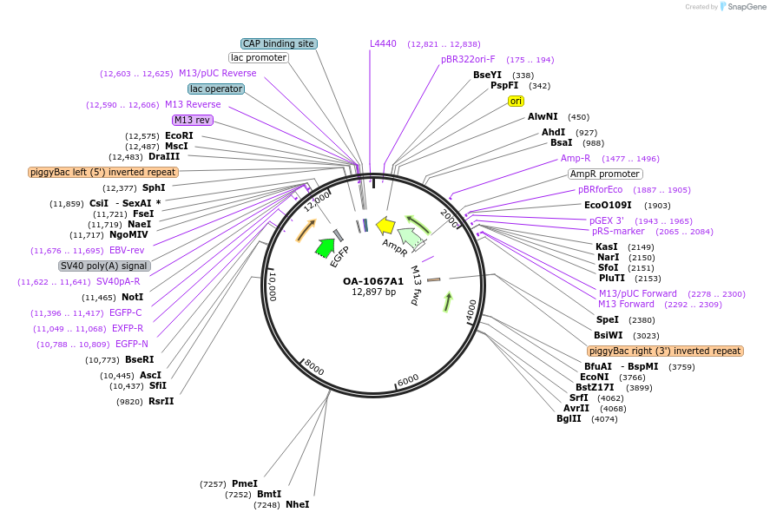Viewport: 770px width, 519px height.
Task: Click the pBR322ori-F primer label
Action: point(468,59)
